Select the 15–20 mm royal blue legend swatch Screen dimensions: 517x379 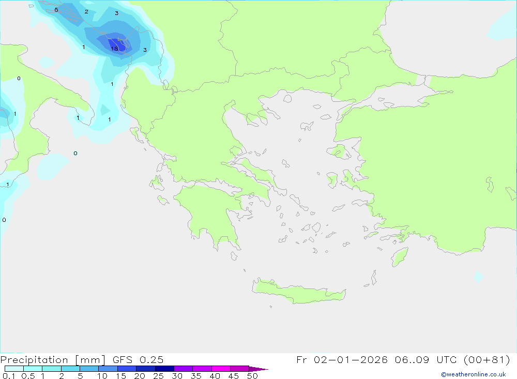127,369
